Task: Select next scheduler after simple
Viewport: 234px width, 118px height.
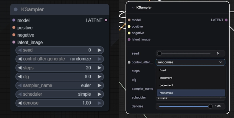Action: coord(99,94)
